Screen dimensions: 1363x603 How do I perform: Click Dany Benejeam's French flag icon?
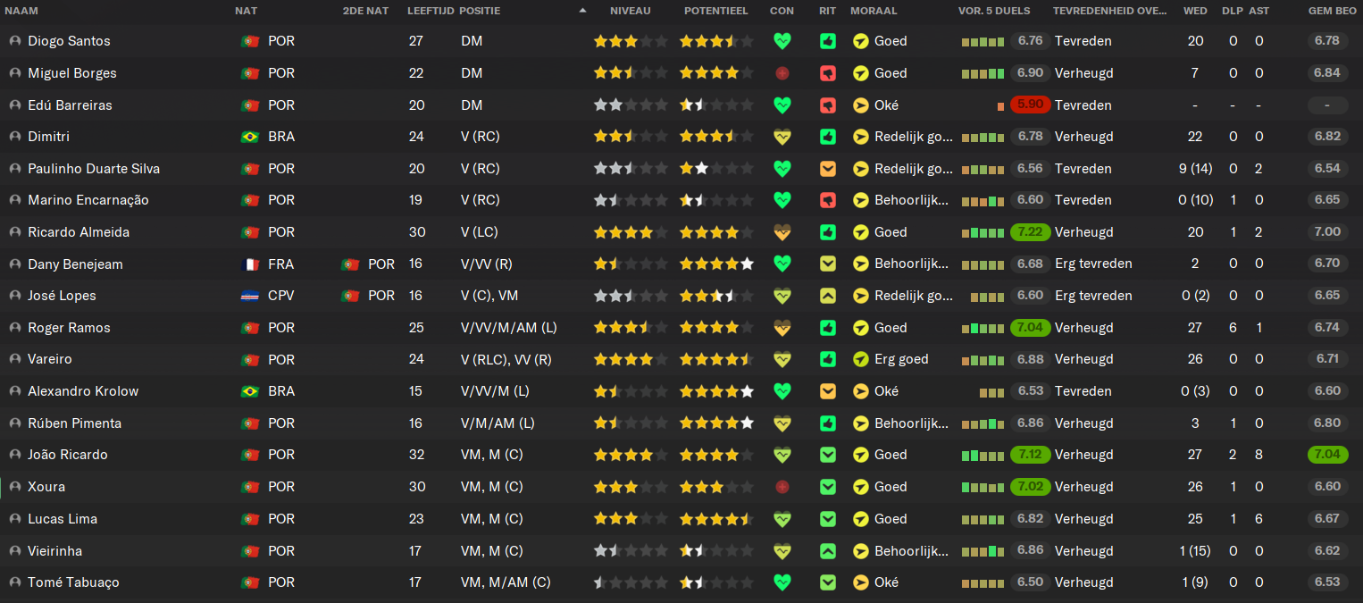tap(250, 264)
